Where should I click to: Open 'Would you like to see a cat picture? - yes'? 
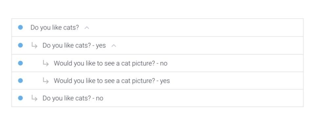(112, 81)
